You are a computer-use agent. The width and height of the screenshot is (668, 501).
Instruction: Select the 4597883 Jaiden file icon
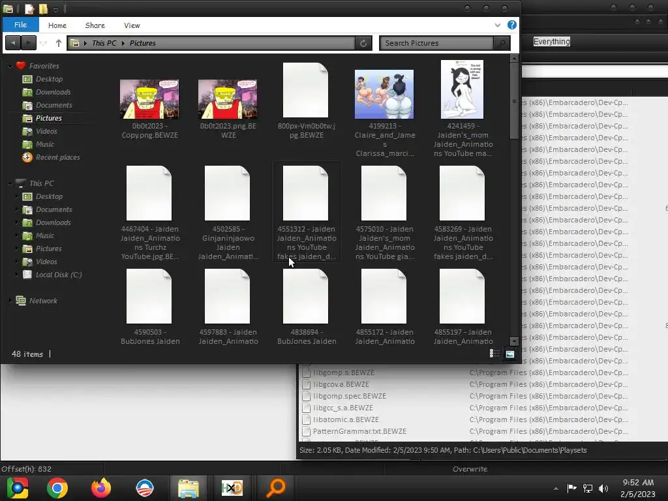coord(228,296)
